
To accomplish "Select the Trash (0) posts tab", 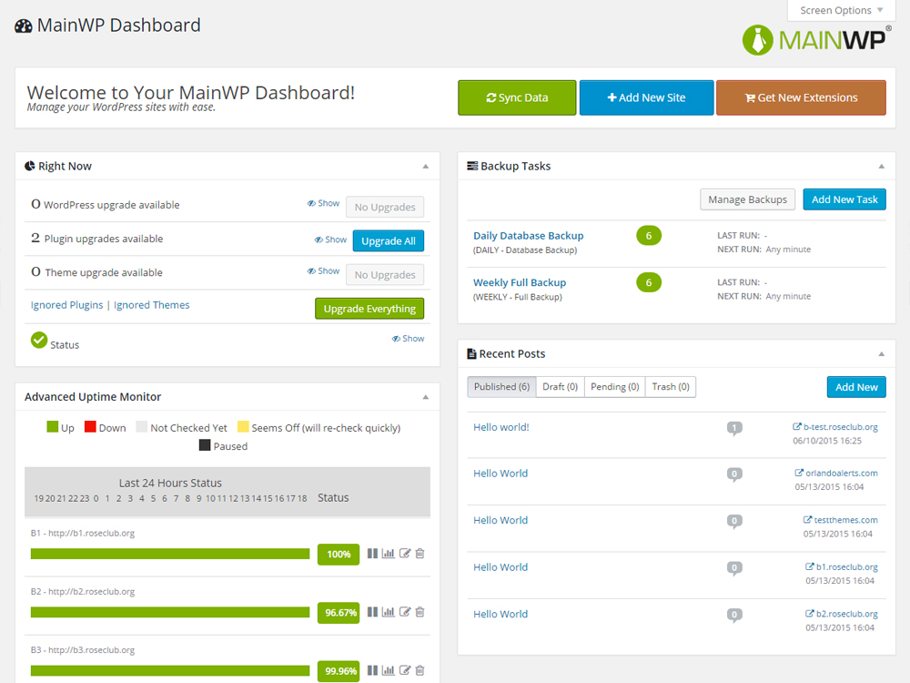I will click(x=670, y=387).
